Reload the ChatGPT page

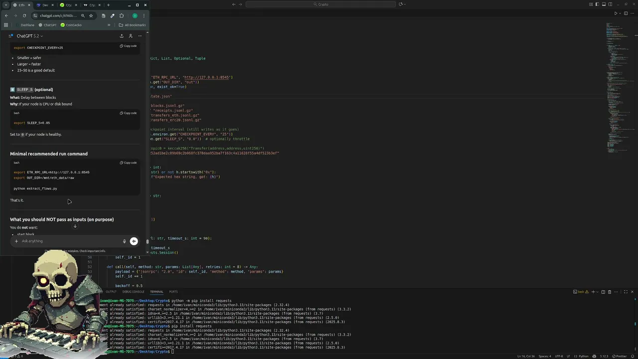(x=24, y=15)
